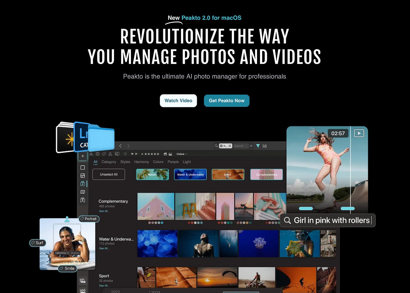
Task: Toggle the Water & Underwater chip
Action: (x=190, y=174)
